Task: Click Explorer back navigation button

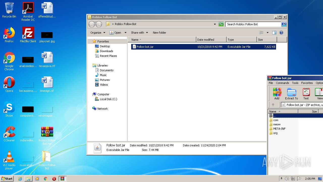Action: tap(92, 24)
